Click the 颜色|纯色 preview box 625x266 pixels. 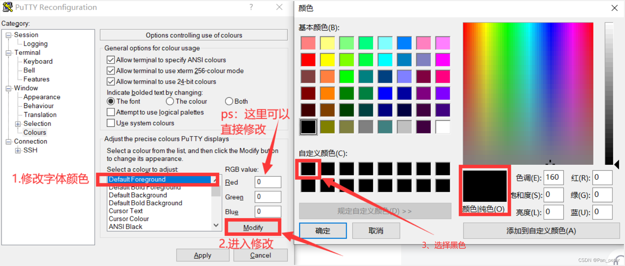click(485, 186)
